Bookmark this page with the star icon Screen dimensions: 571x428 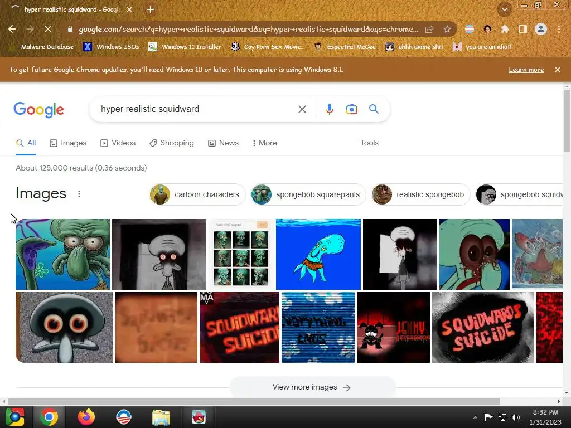447,29
